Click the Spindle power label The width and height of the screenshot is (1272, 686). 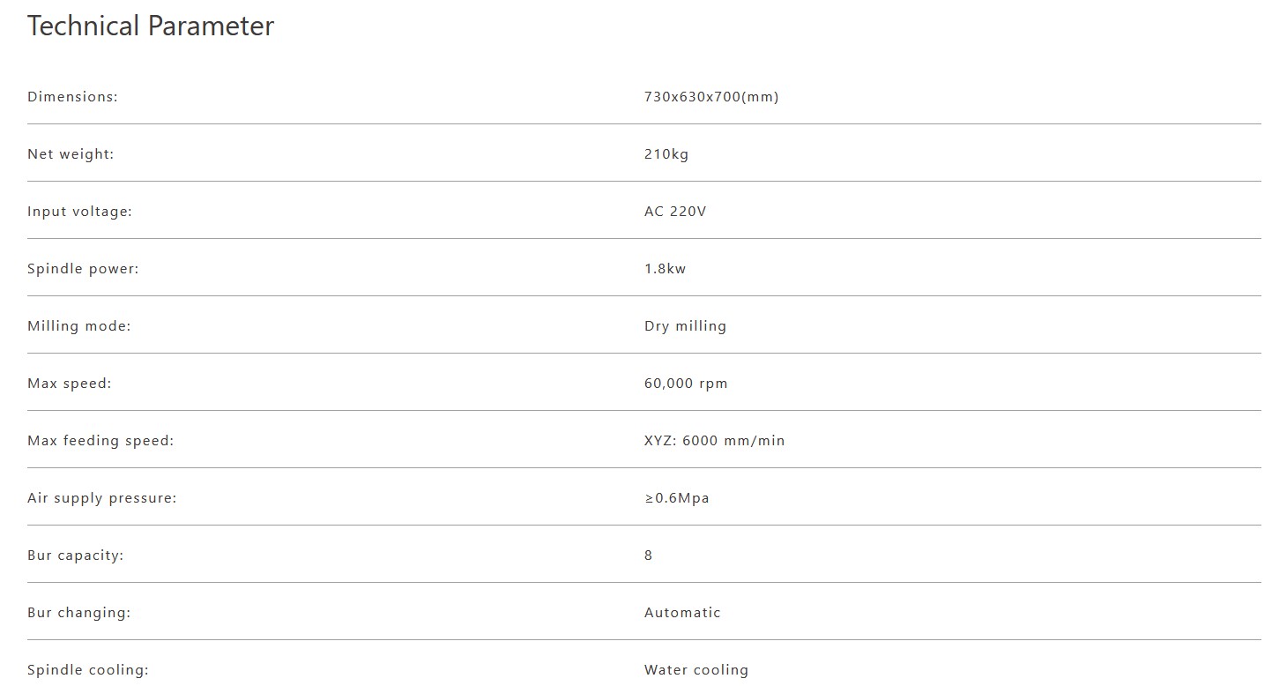(83, 269)
